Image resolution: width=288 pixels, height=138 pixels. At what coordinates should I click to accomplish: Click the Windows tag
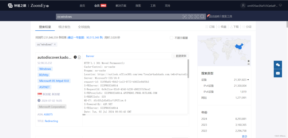pyautogui.click(x=45, y=69)
